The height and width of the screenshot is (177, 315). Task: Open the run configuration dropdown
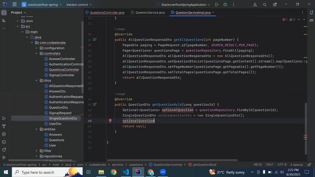tap(184, 4)
